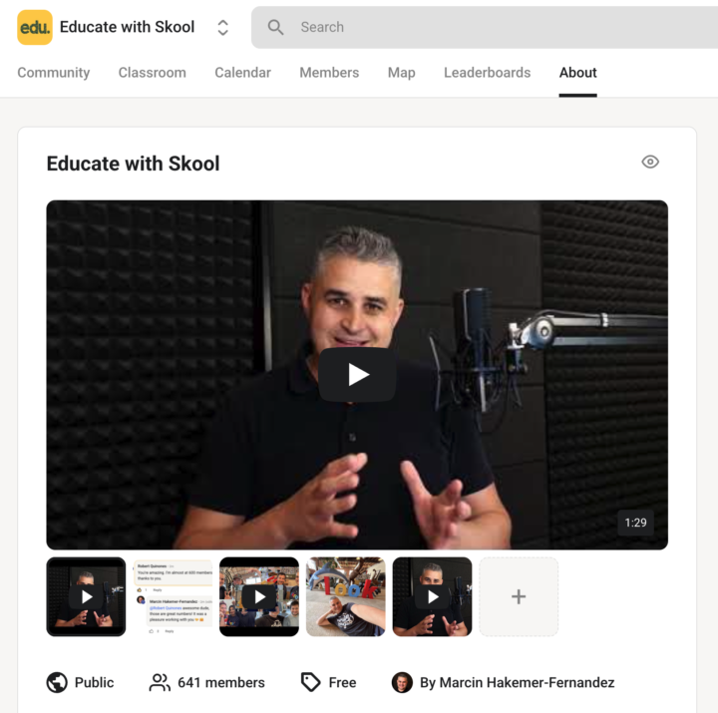Select the group photo collage video thumbnail
The image size is (718, 713).
(259, 596)
